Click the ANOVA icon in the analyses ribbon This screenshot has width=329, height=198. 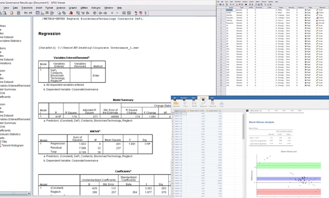(x=194, y=104)
